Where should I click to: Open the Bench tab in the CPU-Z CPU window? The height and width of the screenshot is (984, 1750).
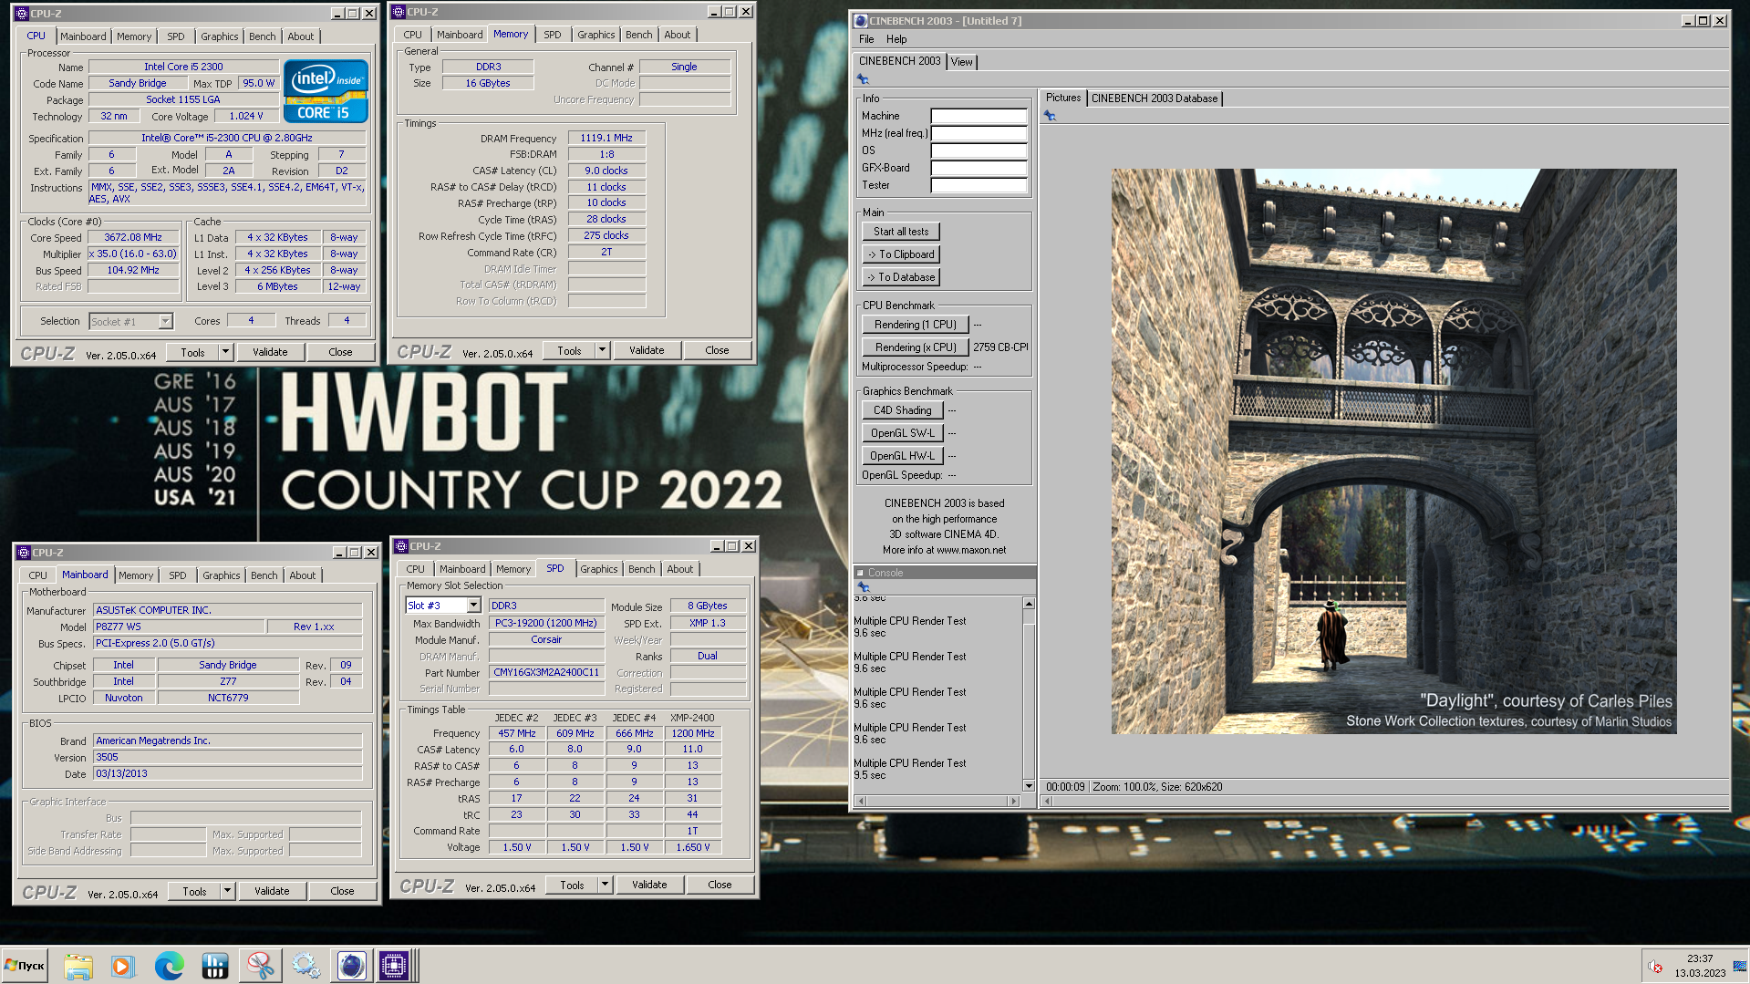coord(262,36)
